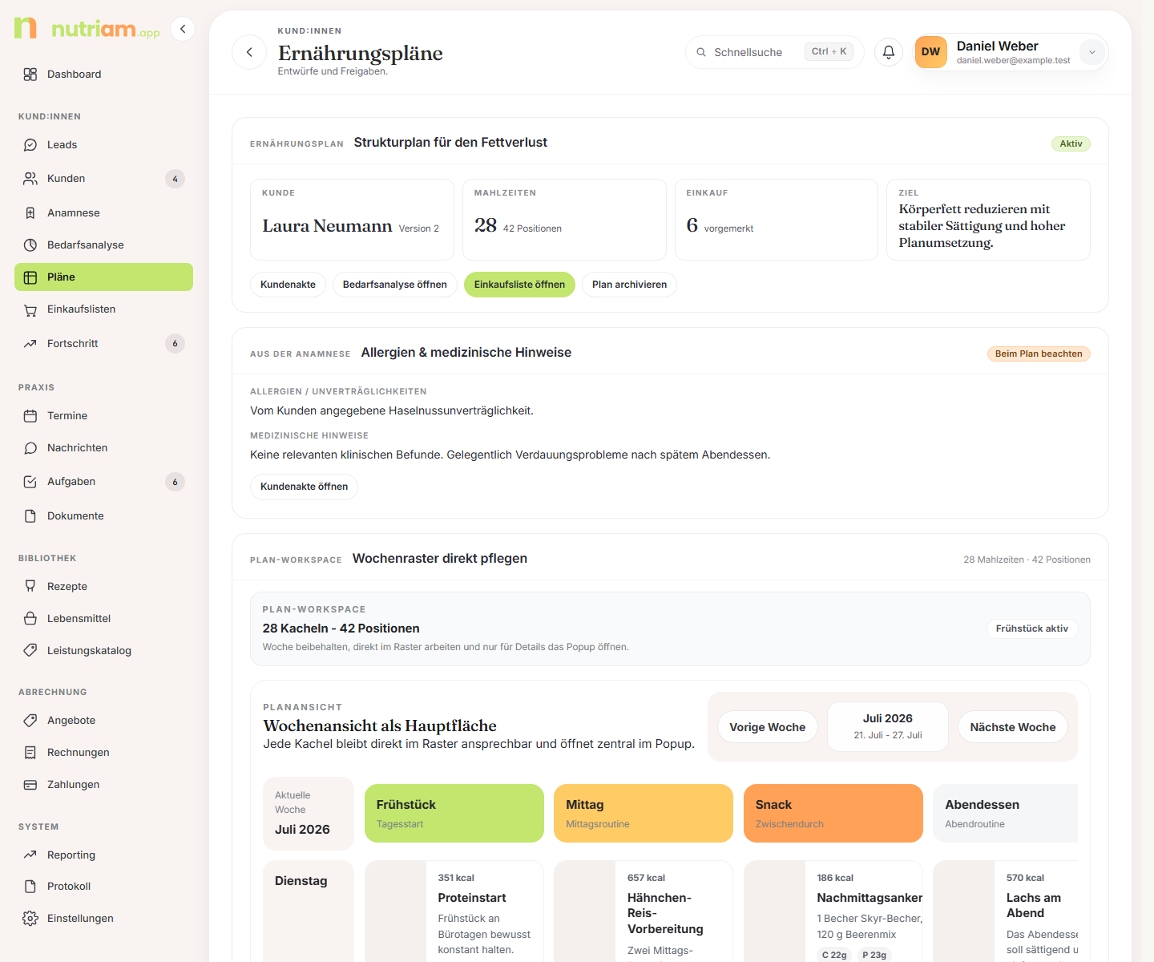Click the Anamnese bookmark icon

pos(30,213)
